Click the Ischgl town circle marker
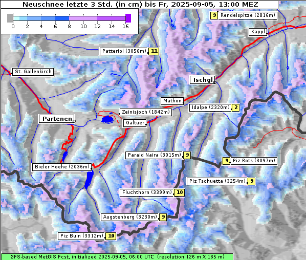Viewport: 306px width, 260px height. coord(214,82)
